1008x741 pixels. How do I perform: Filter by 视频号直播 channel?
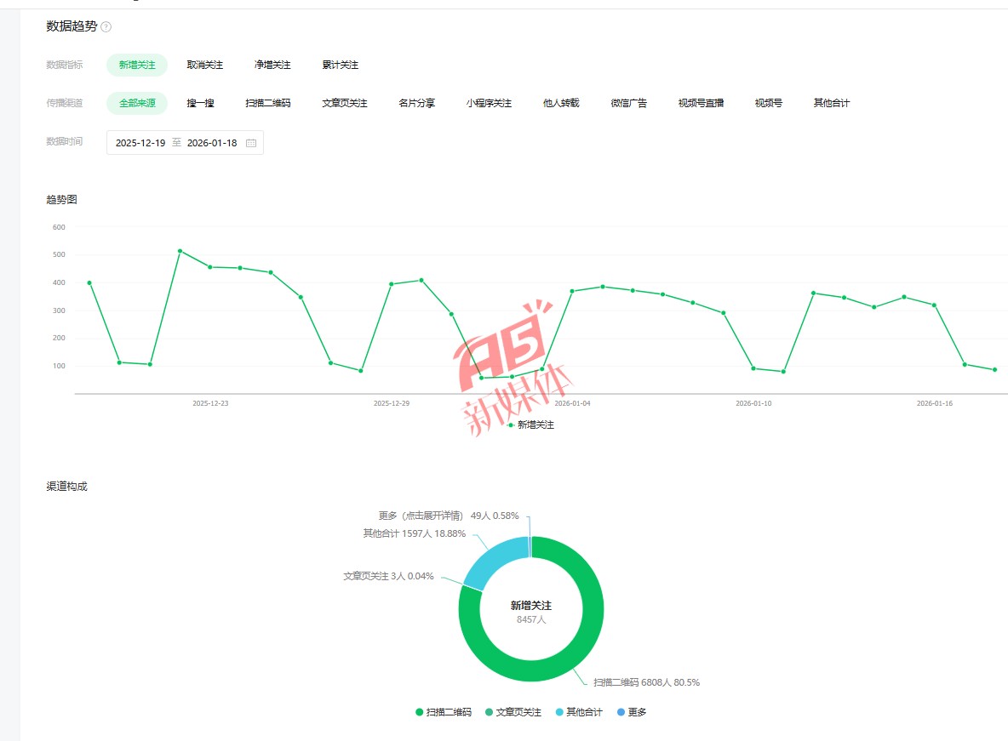point(701,103)
